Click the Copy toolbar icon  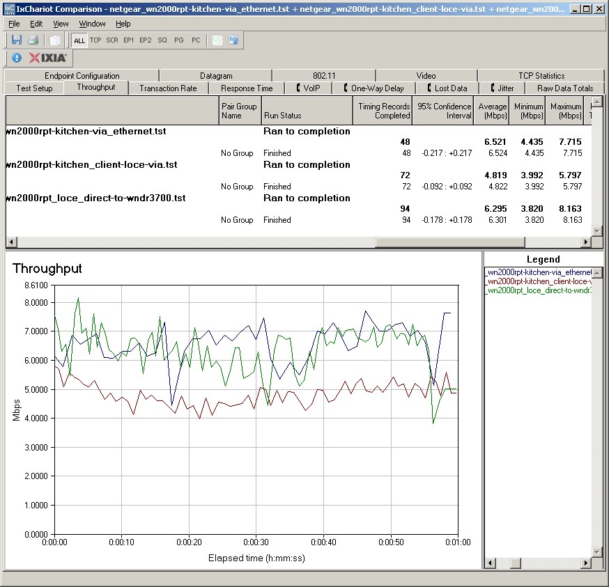55,40
